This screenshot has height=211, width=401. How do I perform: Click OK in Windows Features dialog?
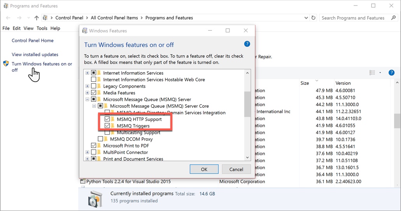point(204,169)
